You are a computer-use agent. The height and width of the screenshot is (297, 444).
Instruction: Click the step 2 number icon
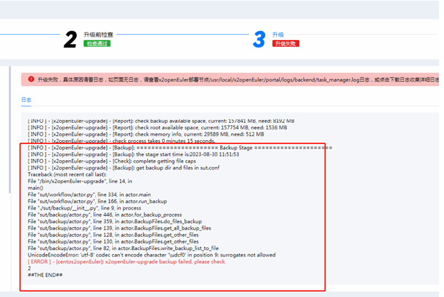(70, 39)
